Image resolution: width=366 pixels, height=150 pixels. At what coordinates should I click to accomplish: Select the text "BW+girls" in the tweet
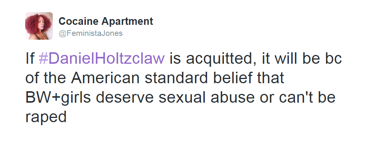pyautogui.click(x=58, y=98)
